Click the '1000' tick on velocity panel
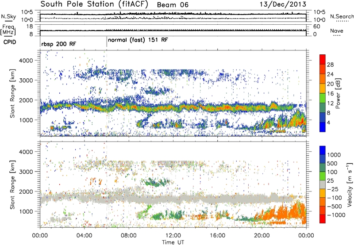Image resolution: width=354 pixels, height=245 pixels. (x=26, y=211)
